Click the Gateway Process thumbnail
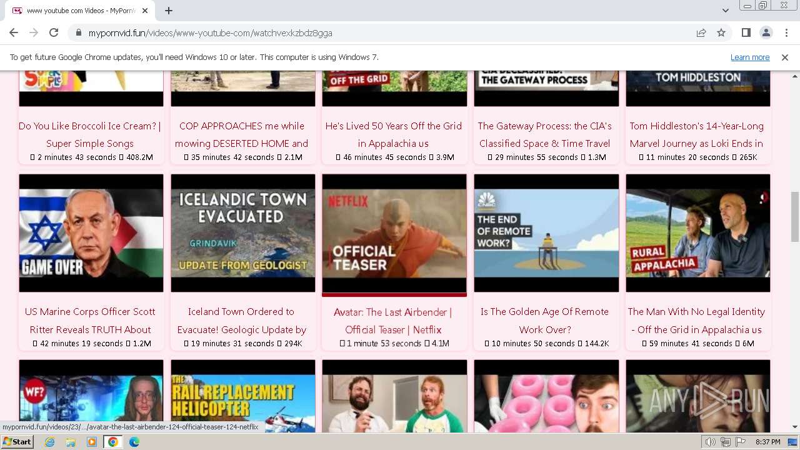 coord(546,89)
